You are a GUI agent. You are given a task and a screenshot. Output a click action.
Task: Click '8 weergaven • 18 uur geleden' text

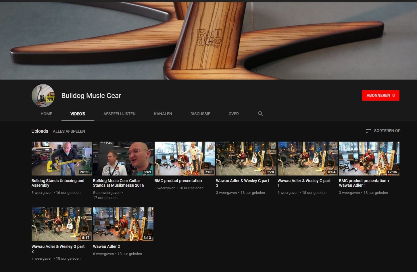pyautogui.click(x=179, y=188)
